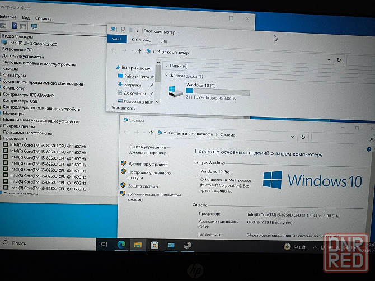Click the File Explorer taskbar icon

coord(138,245)
